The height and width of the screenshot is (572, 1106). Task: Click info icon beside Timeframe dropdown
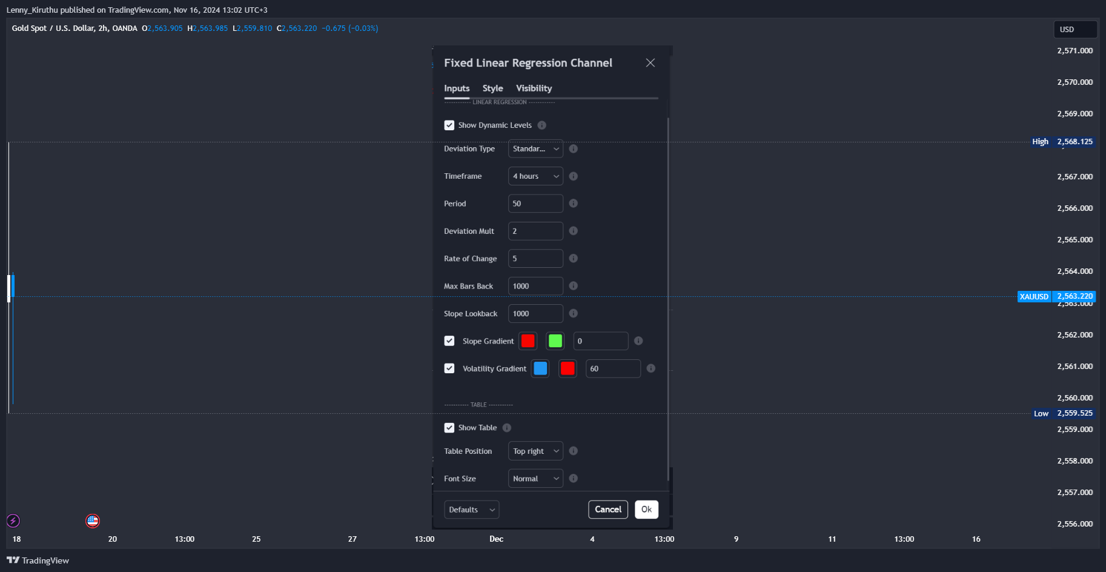point(574,176)
